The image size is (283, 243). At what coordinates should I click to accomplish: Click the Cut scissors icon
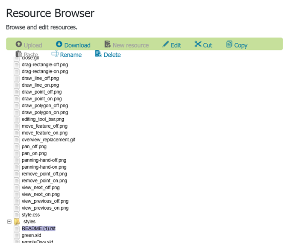(198, 44)
